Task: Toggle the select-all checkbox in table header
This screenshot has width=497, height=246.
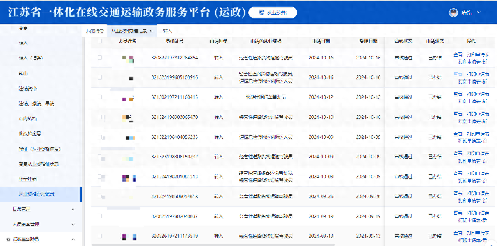Action: click(100, 41)
